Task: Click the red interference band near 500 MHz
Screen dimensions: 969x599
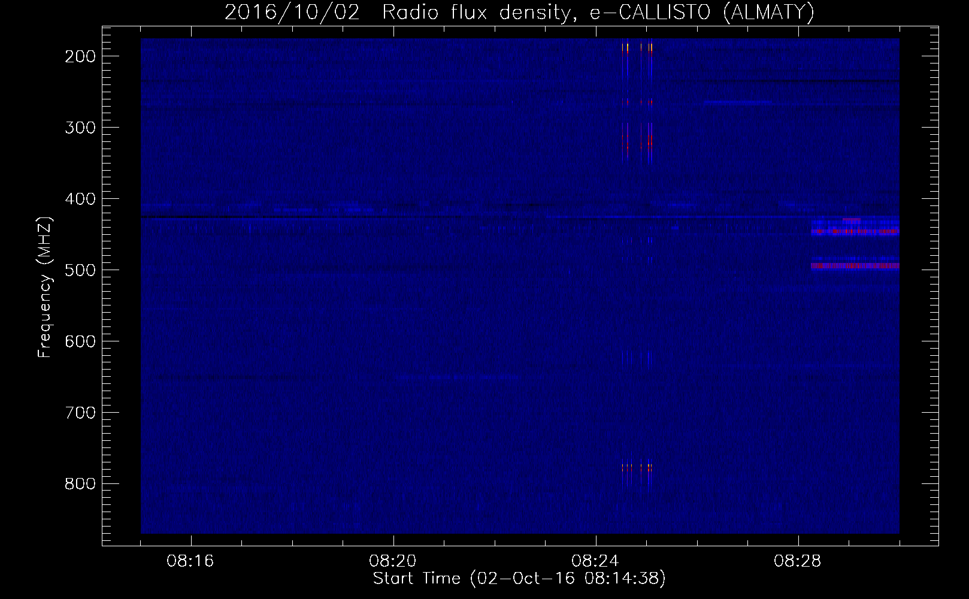Action: click(x=855, y=265)
